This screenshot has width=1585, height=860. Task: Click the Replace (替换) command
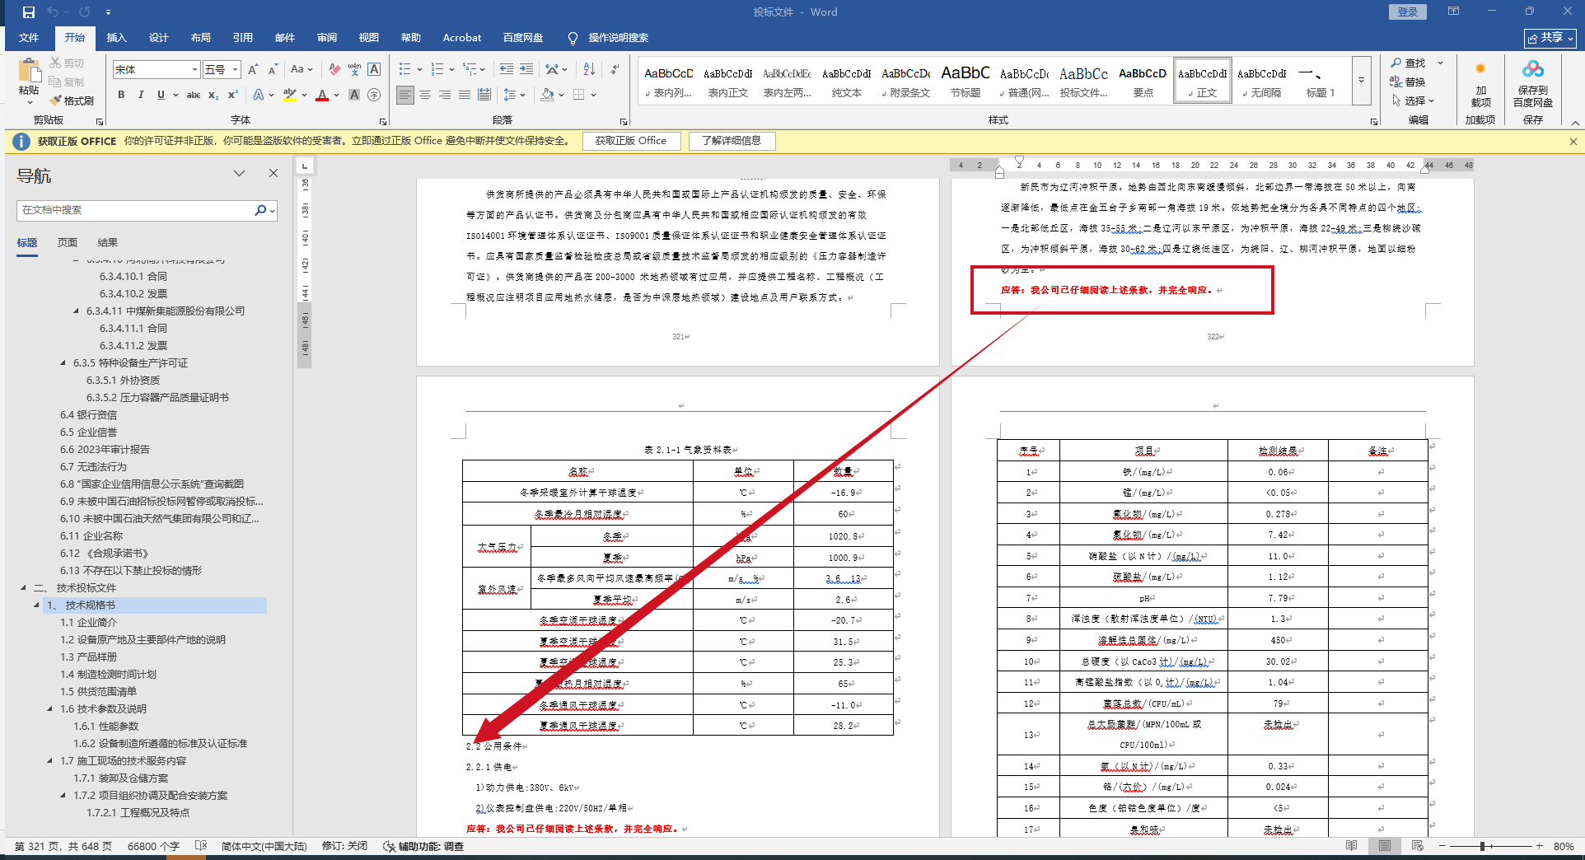[x=1408, y=82]
